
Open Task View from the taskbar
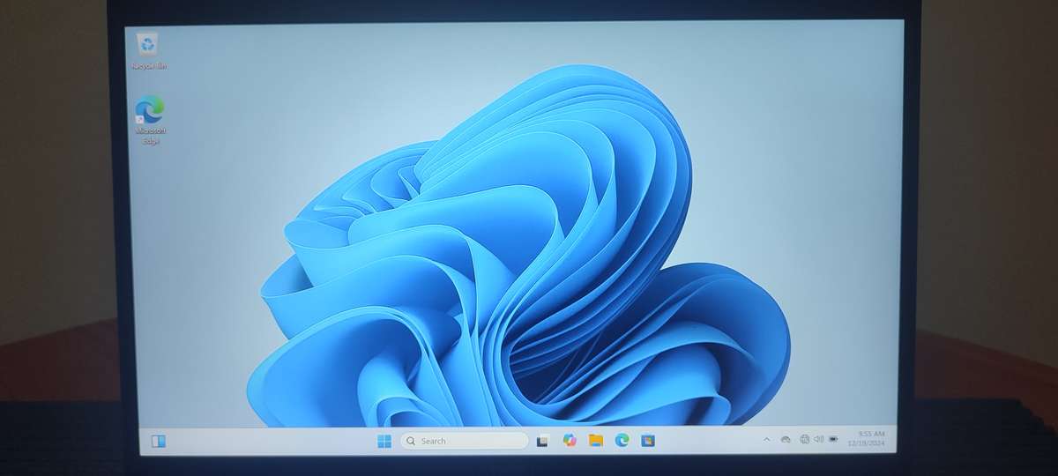tap(543, 441)
